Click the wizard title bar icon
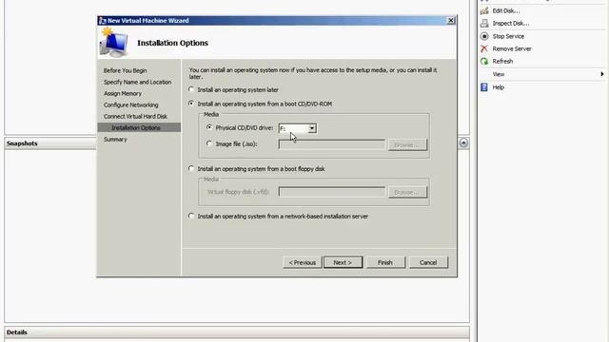The height and width of the screenshot is (342, 609). click(x=103, y=21)
